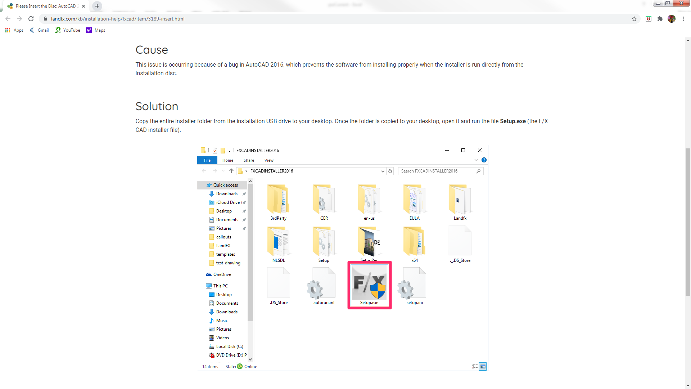Open the Quick Access Toolbar dropdown arrow
This screenshot has height=389, width=691.
(229, 151)
